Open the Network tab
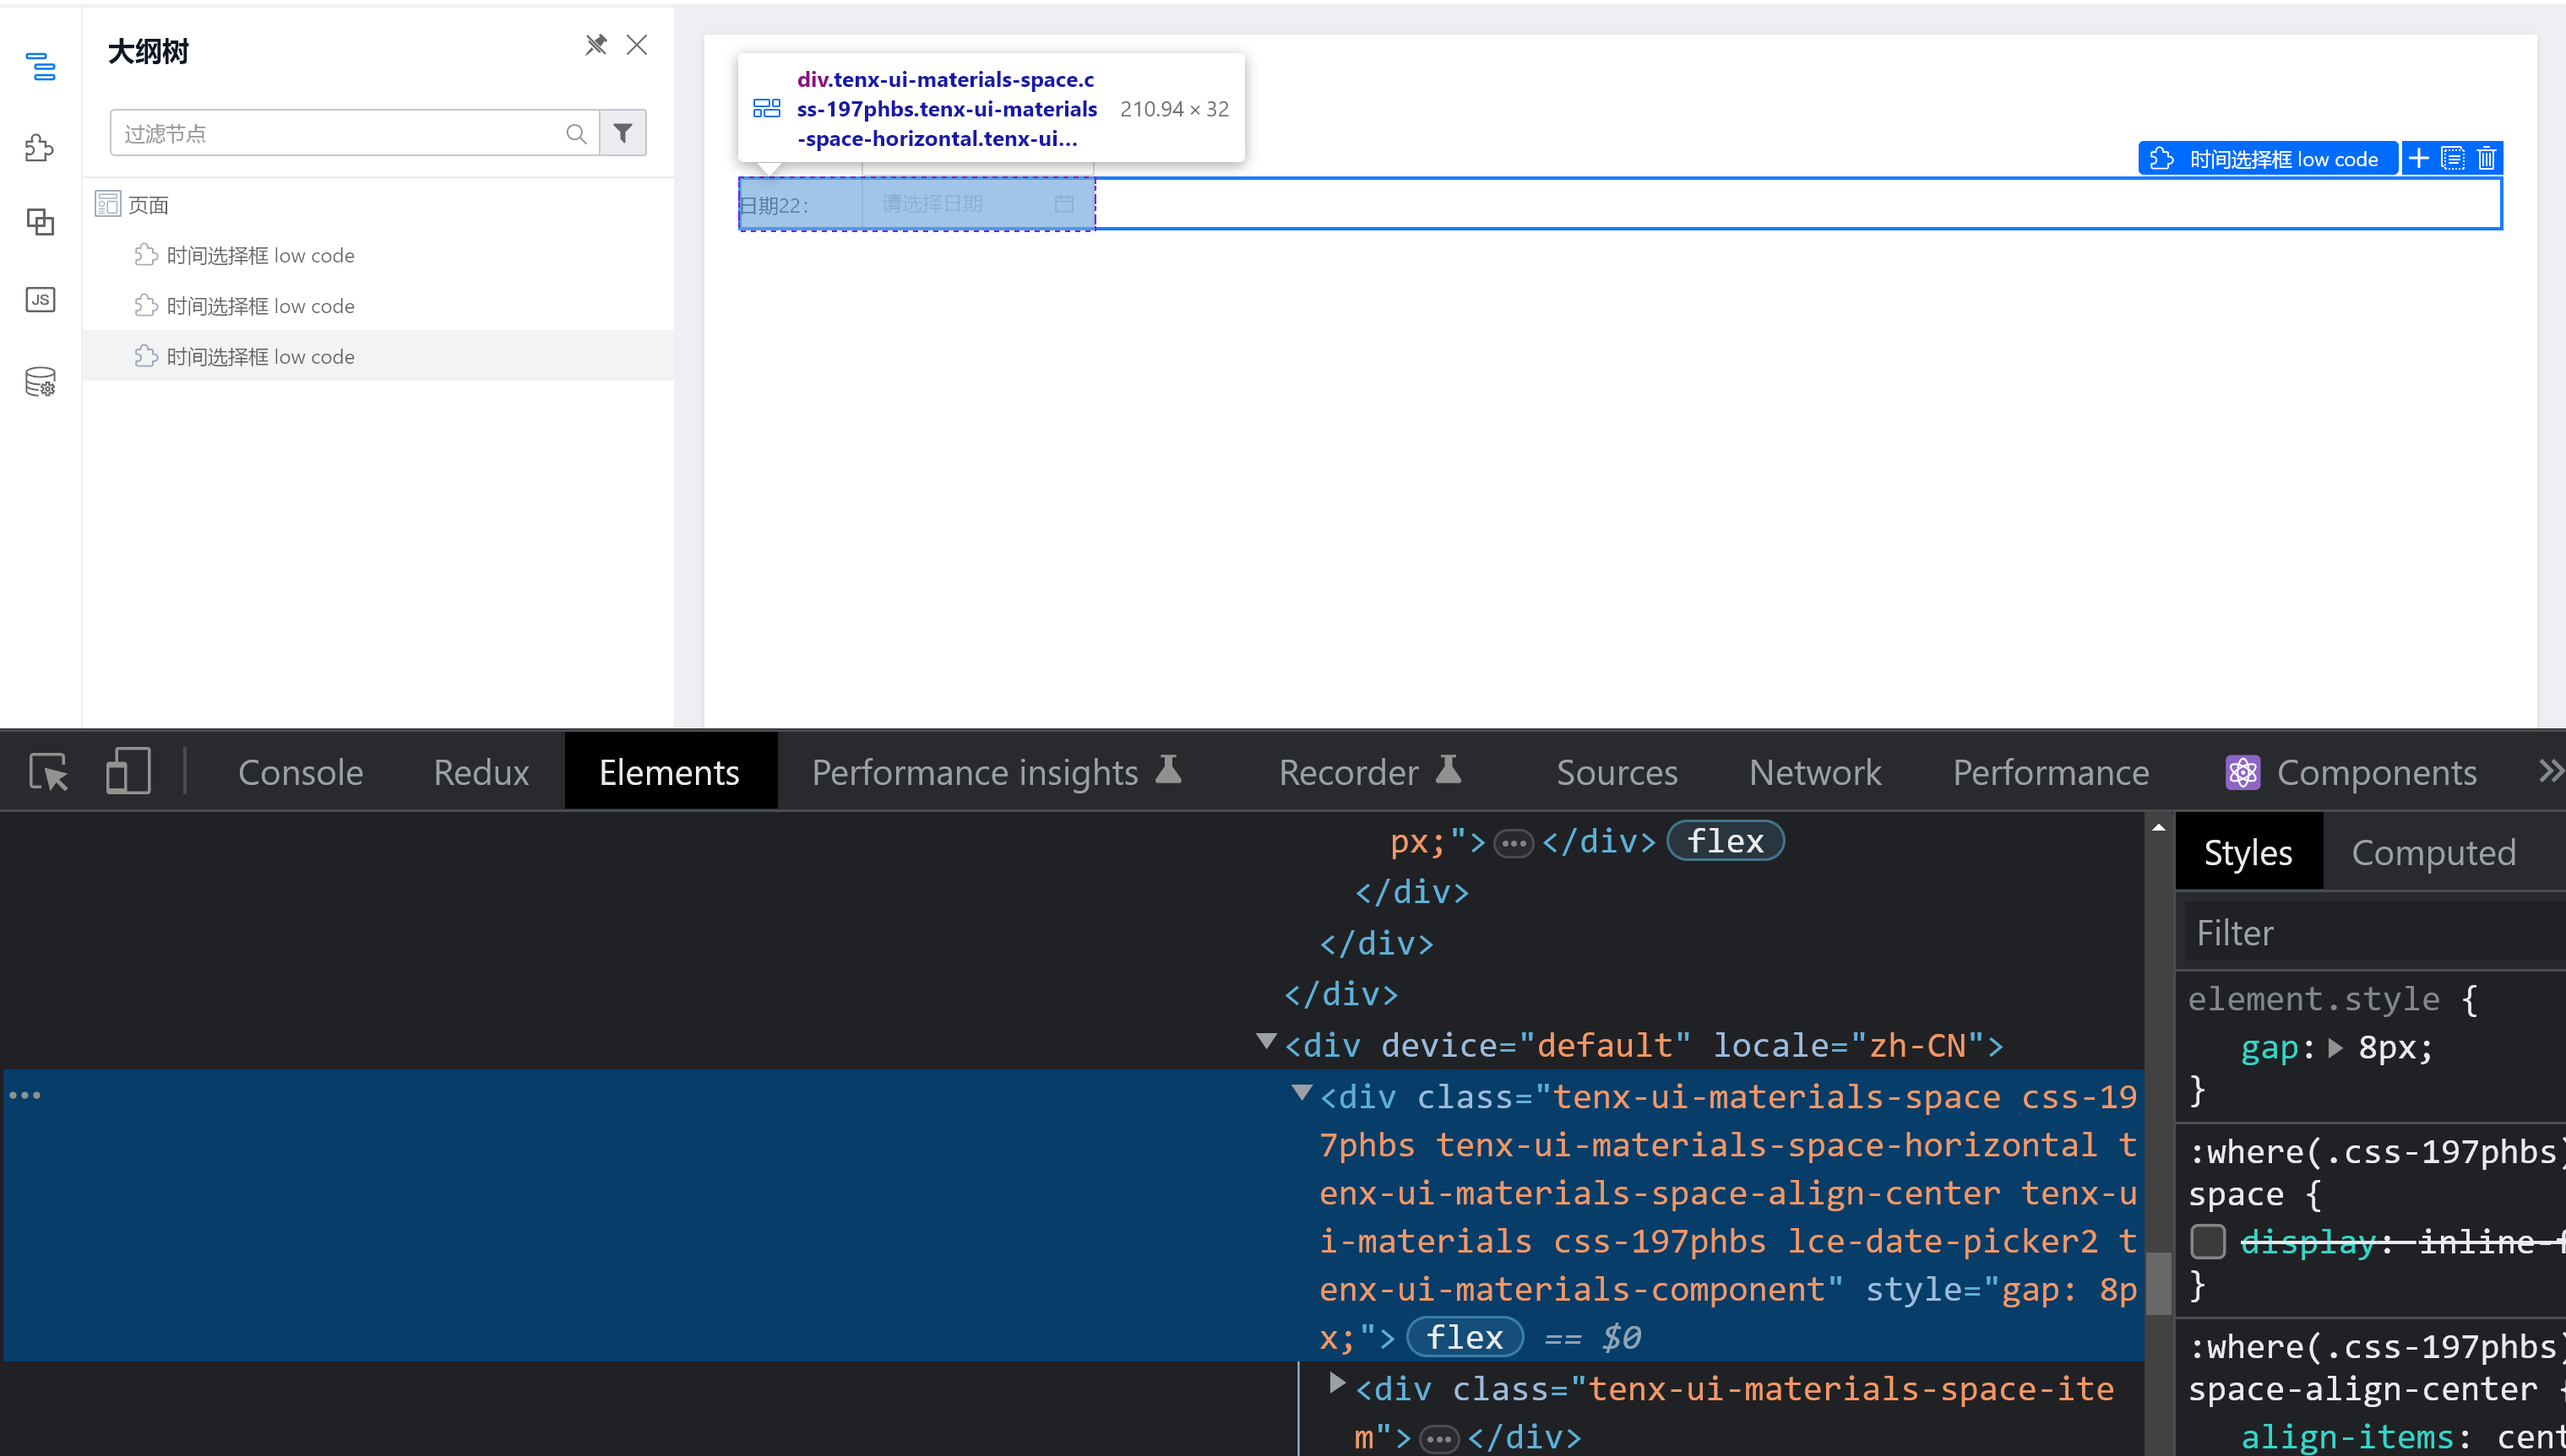Screen dimensions: 2566x1456 1815,772
